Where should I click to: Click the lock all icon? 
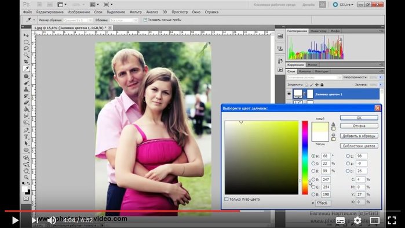click(x=322, y=85)
